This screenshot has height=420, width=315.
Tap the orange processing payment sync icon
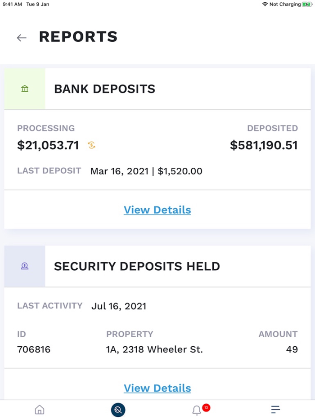[91, 145]
